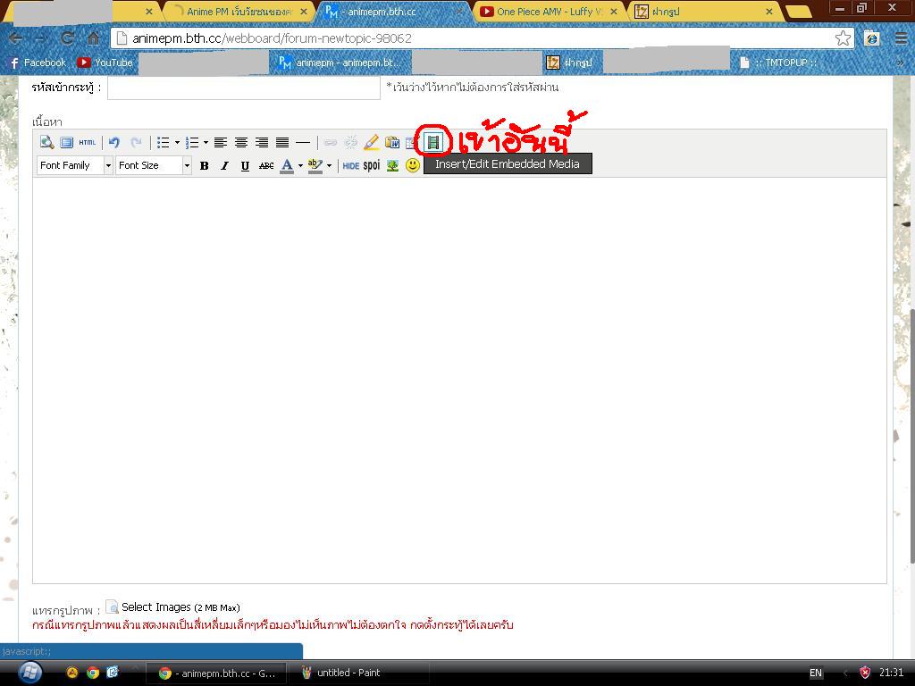Click the spoi spoiler button
The height and width of the screenshot is (686, 915).
pyautogui.click(x=372, y=165)
